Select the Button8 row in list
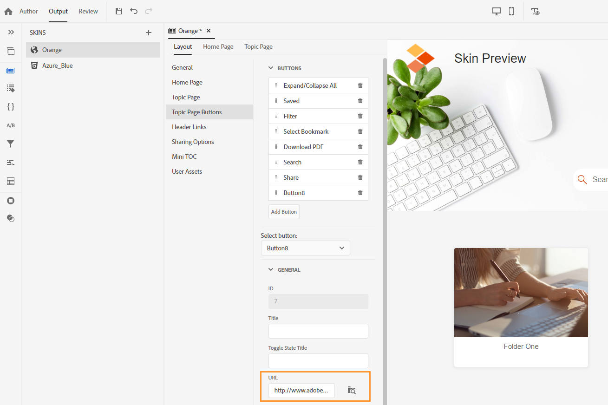Image resolution: width=608 pixels, height=405 pixels. 318,193
